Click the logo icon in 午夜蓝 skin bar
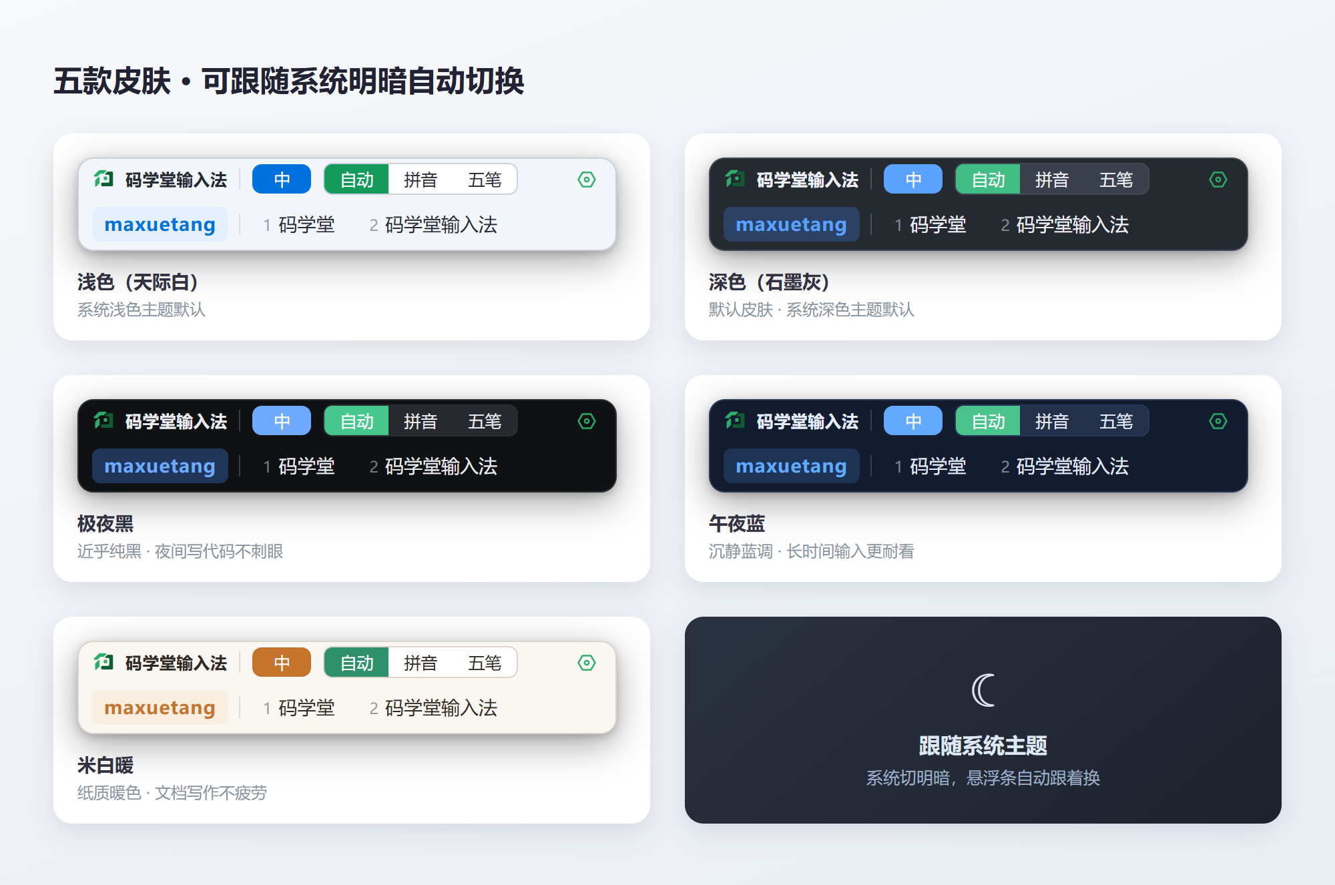The width and height of the screenshot is (1335, 885). click(x=735, y=420)
